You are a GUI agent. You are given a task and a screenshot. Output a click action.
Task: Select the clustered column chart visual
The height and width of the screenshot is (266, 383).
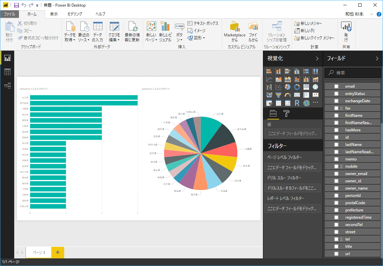tap(297, 71)
